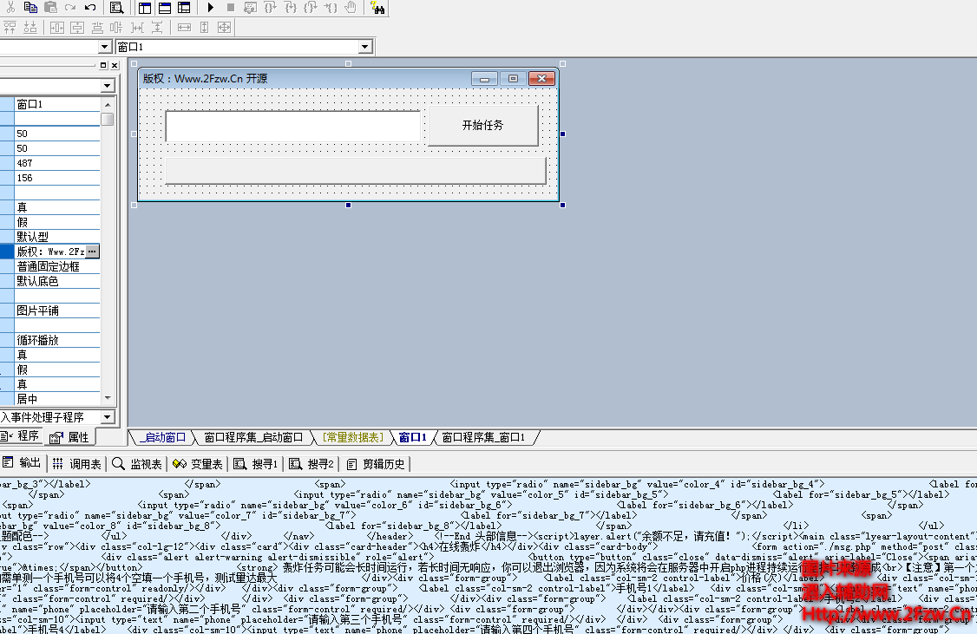Viewport: 977px width, 634px height.
Task: Click the hand breakpoint icon in toolbar
Action: pos(351,8)
